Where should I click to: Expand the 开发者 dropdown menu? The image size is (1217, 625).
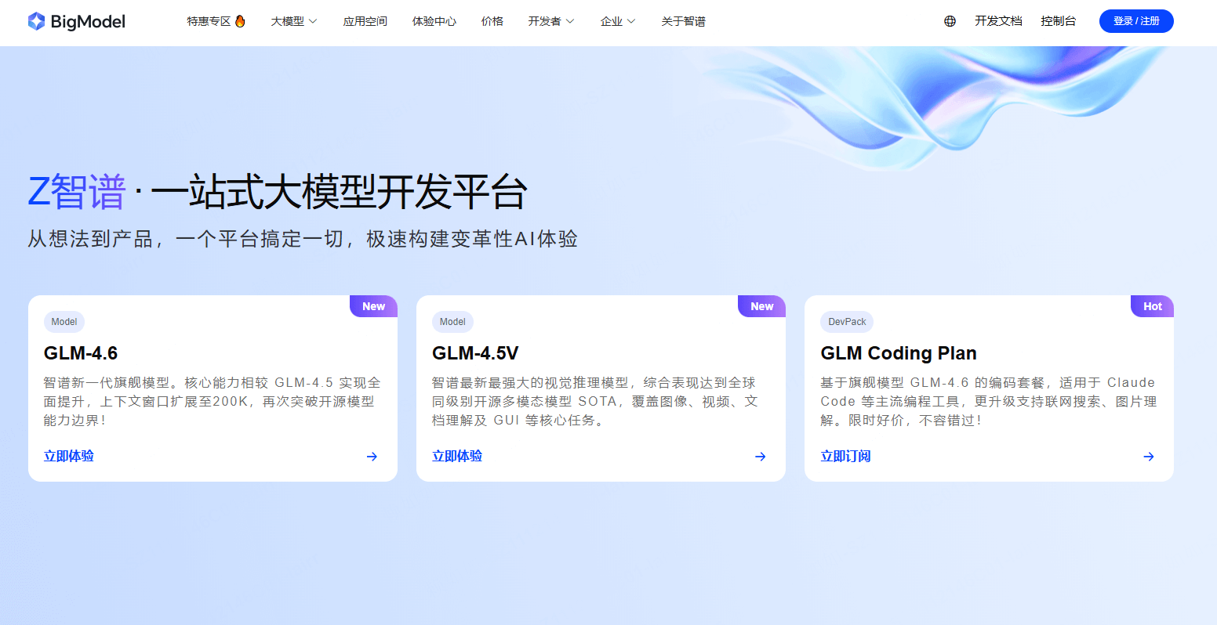click(551, 21)
